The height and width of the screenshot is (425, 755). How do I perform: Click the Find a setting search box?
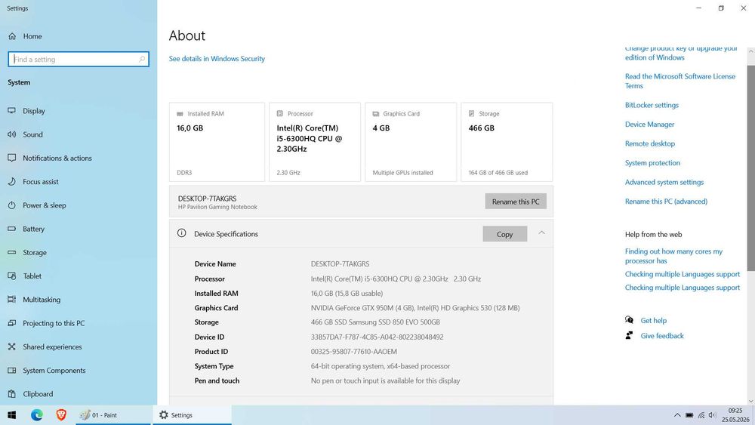[79, 59]
